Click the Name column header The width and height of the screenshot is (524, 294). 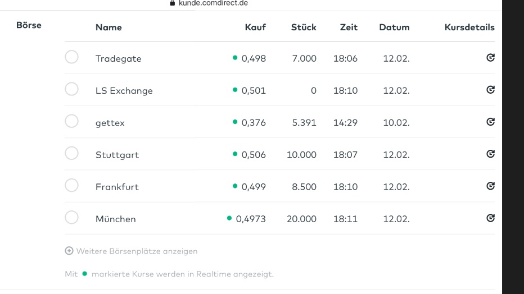[x=109, y=27]
